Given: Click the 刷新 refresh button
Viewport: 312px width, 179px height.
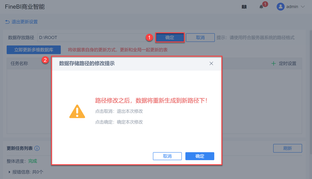Looking at the screenshot, I should [288, 148].
